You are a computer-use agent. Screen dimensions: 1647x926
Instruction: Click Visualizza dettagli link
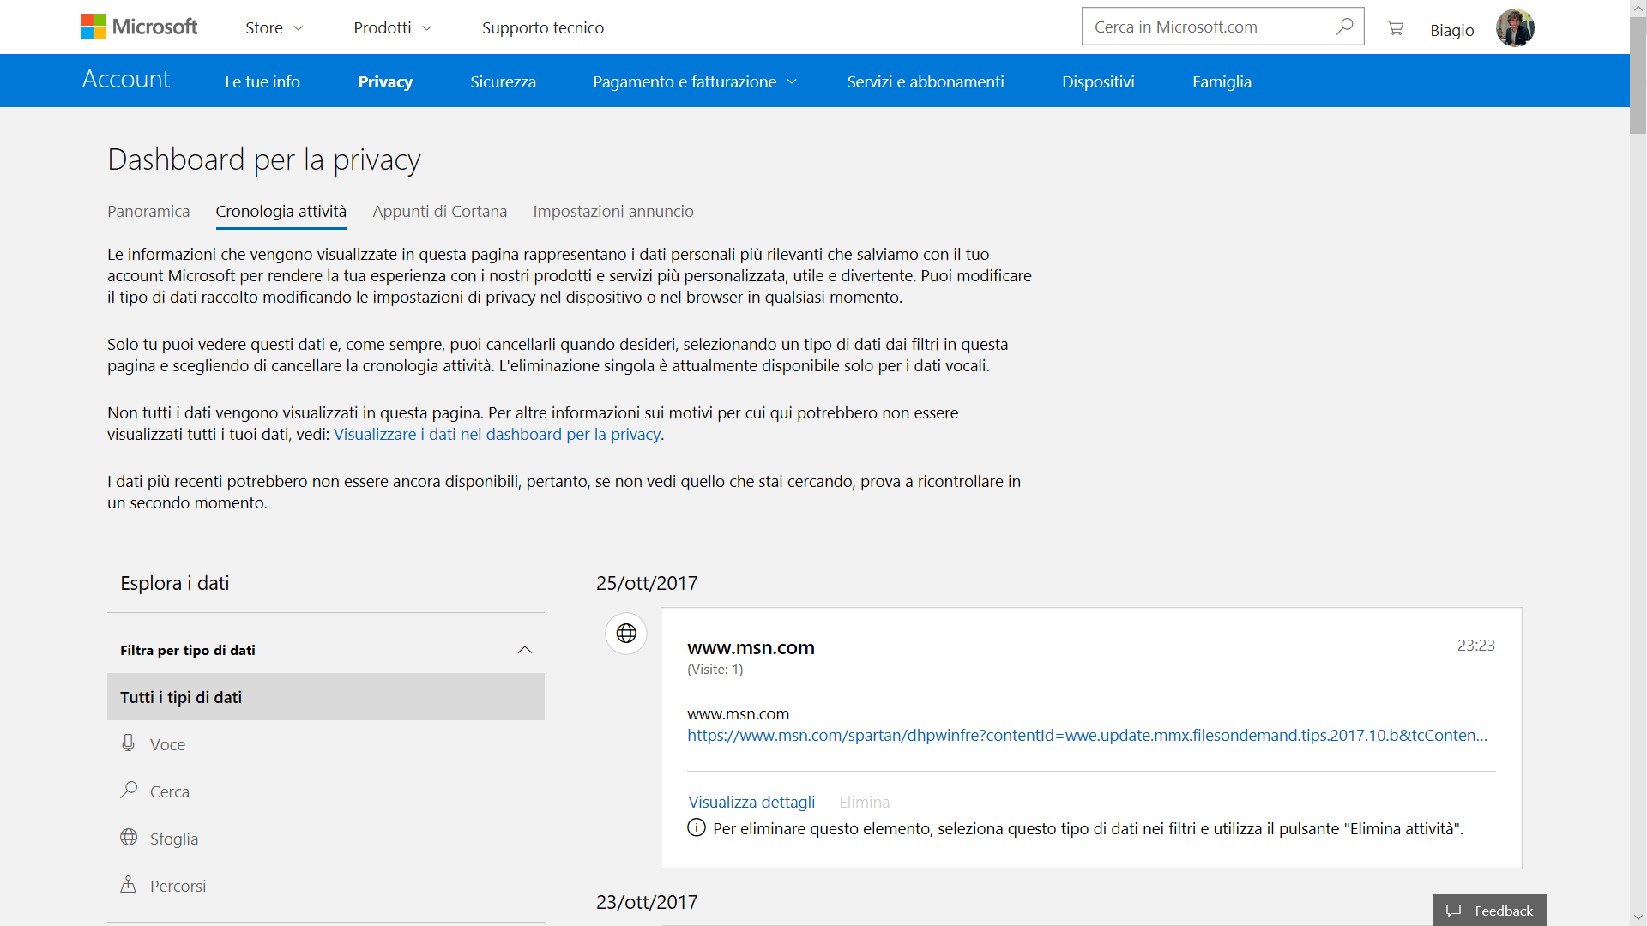[x=751, y=802]
